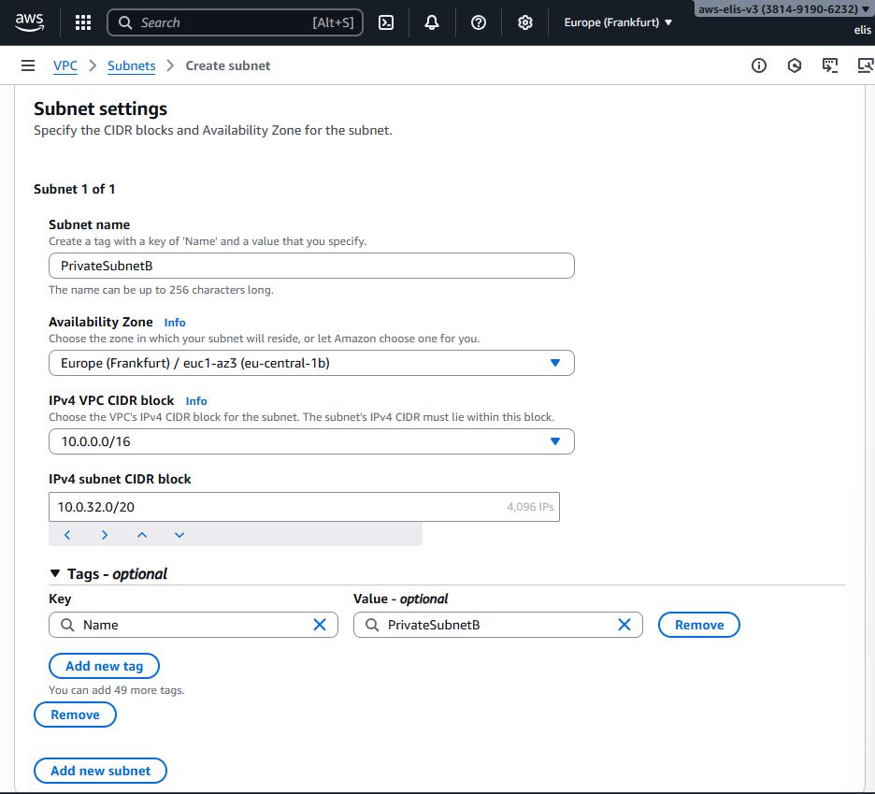Clear the PrivateSubnetB tag value
875x794 pixels.
tap(624, 625)
